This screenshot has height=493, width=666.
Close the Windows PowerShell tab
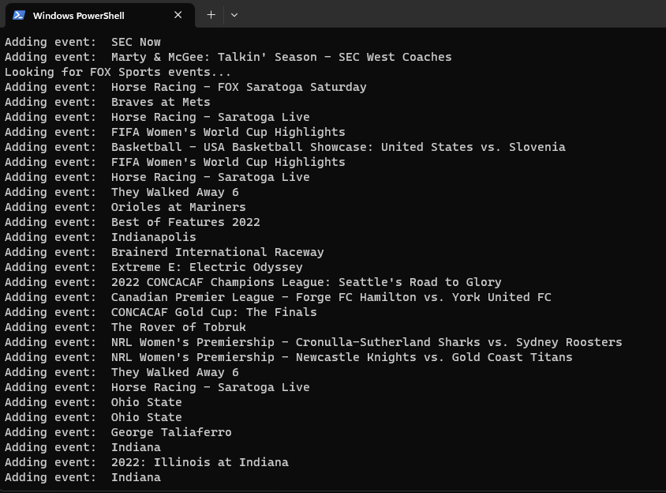[178, 15]
